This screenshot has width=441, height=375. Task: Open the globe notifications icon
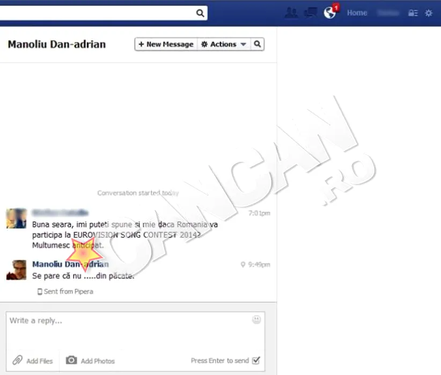pos(330,13)
